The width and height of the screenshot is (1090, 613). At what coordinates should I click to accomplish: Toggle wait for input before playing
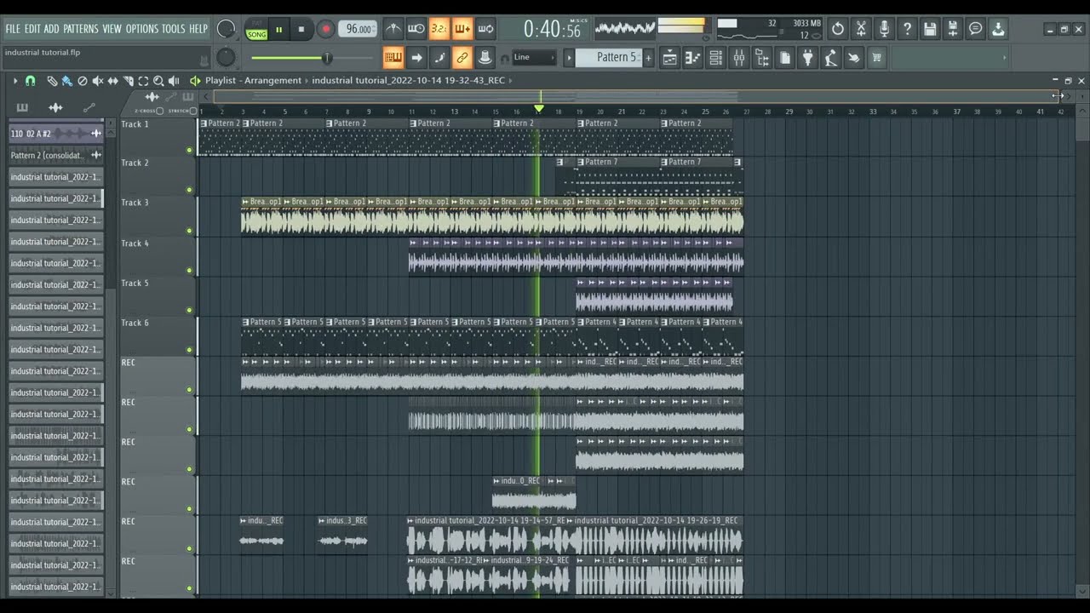[416, 29]
